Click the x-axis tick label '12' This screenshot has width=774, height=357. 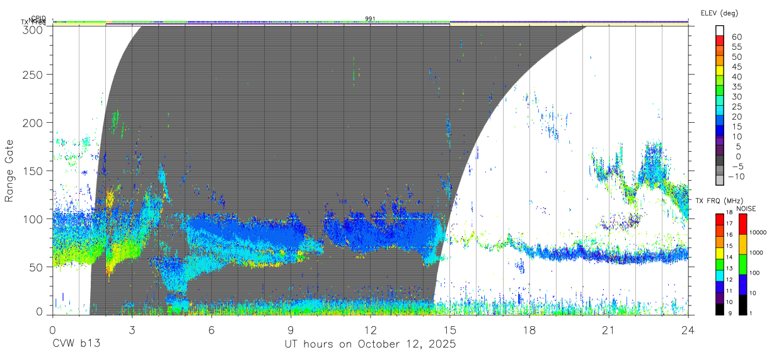click(x=371, y=329)
